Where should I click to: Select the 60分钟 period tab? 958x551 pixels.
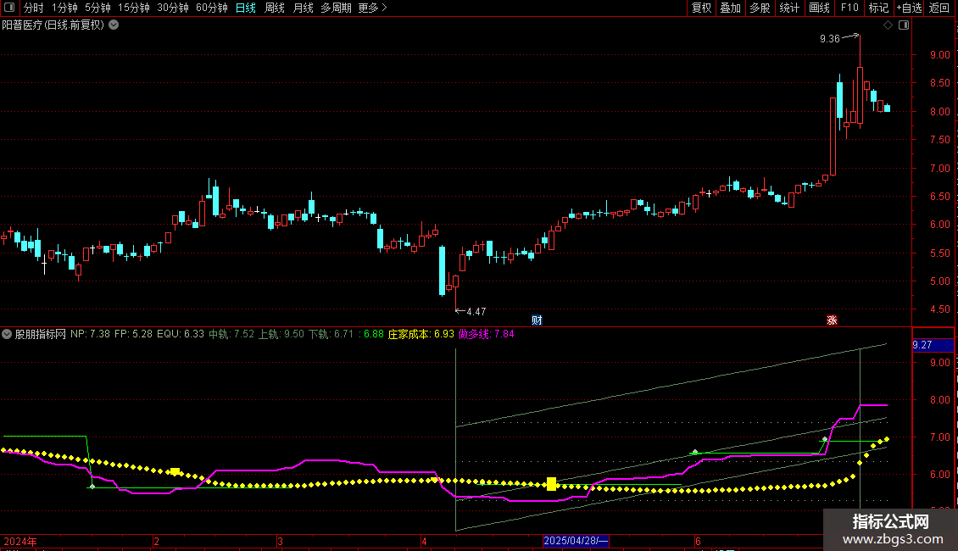click(212, 8)
